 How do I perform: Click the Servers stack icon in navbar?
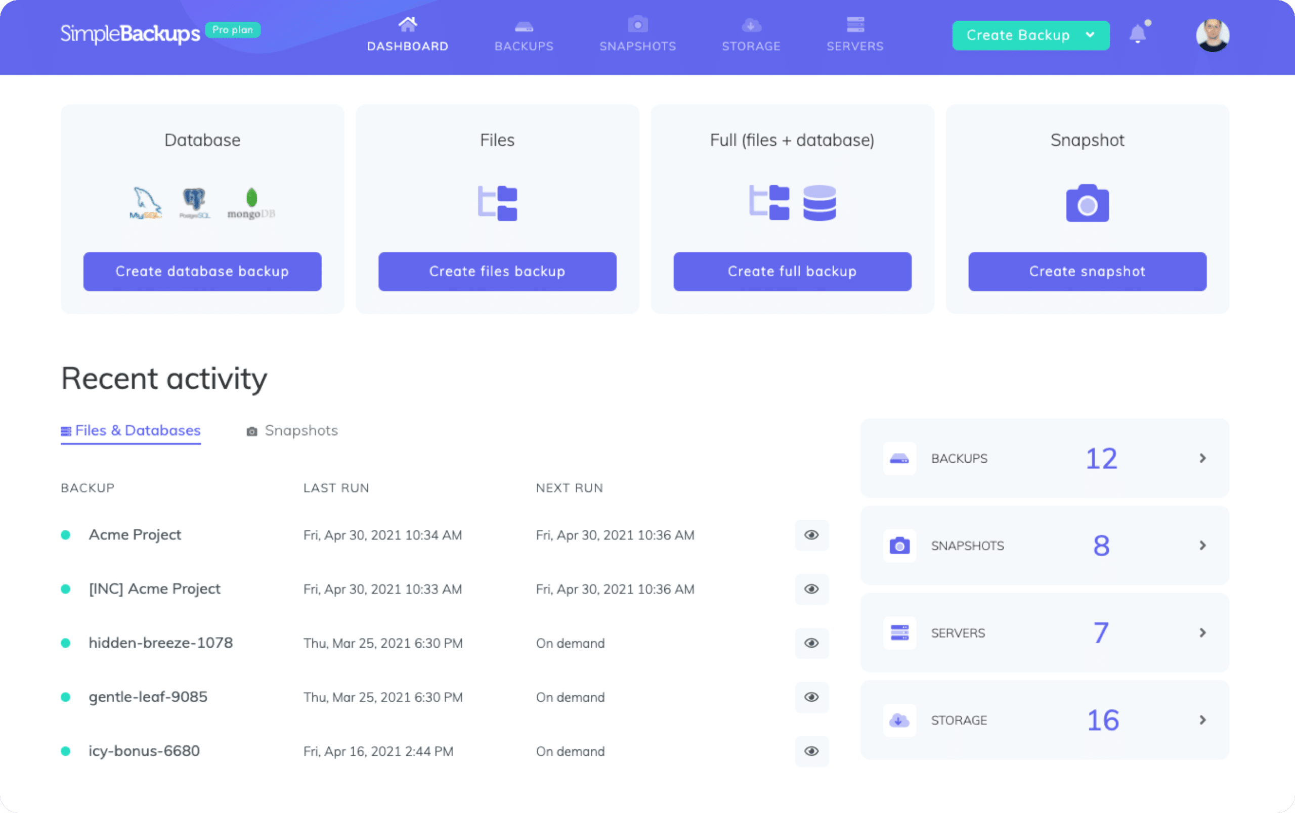click(855, 25)
